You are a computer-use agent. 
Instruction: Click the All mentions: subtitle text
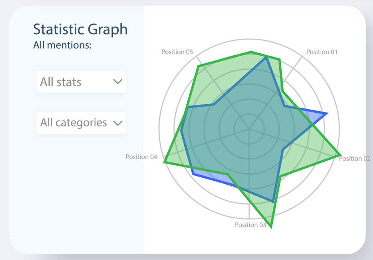coord(62,45)
